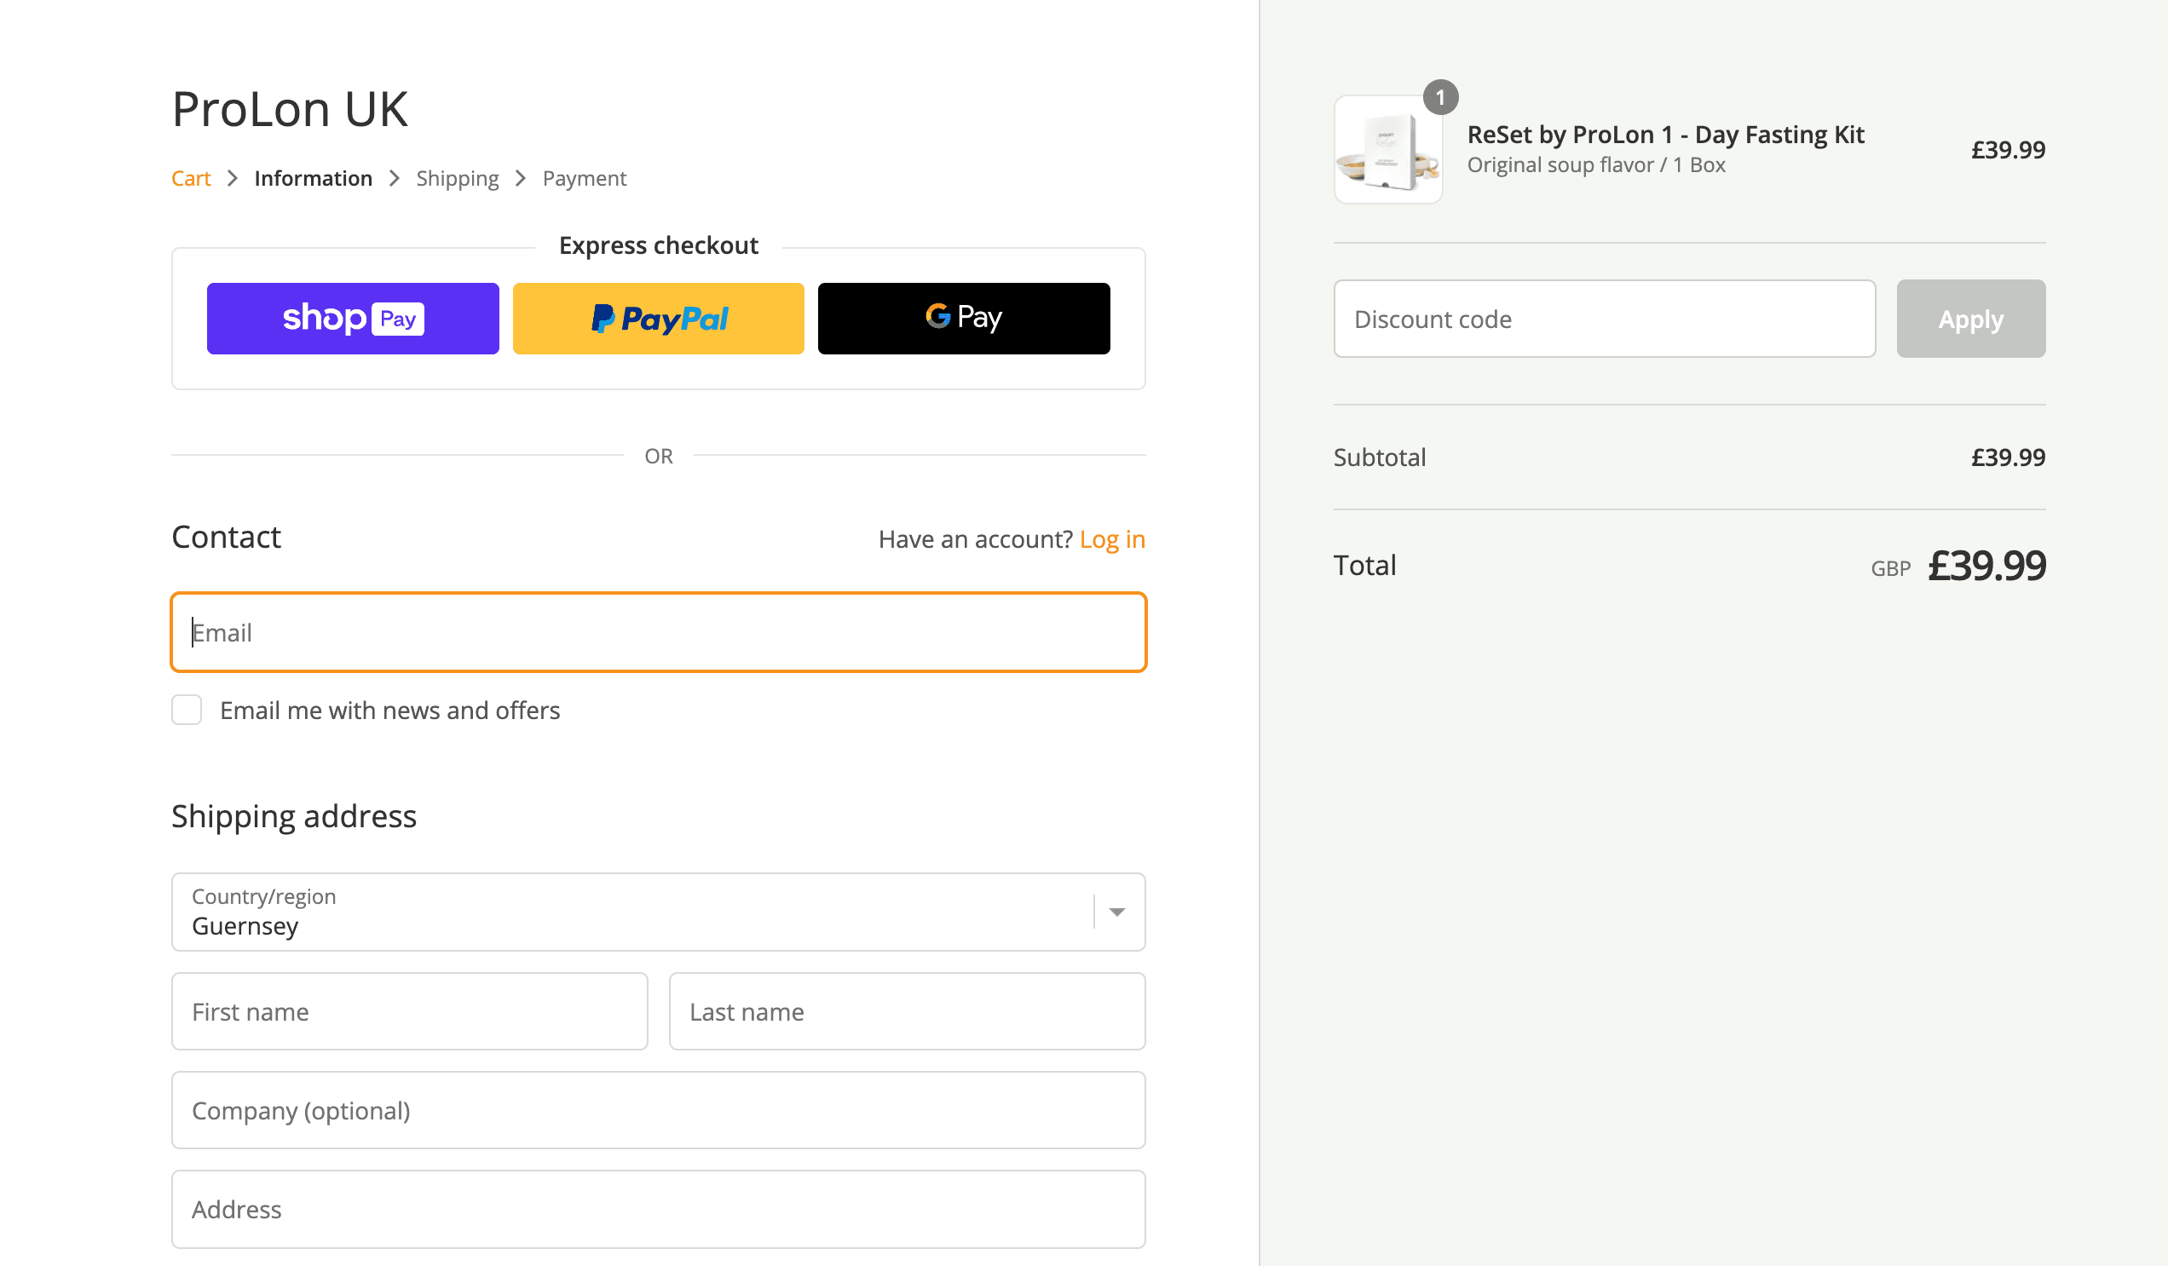Click the Payment breadcrumb step
Image resolution: width=2168 pixels, height=1266 pixels.
click(x=584, y=178)
